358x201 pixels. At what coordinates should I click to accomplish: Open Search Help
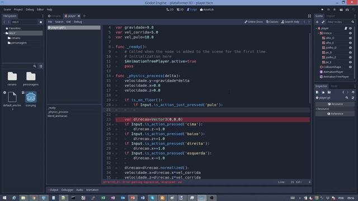click(290, 22)
